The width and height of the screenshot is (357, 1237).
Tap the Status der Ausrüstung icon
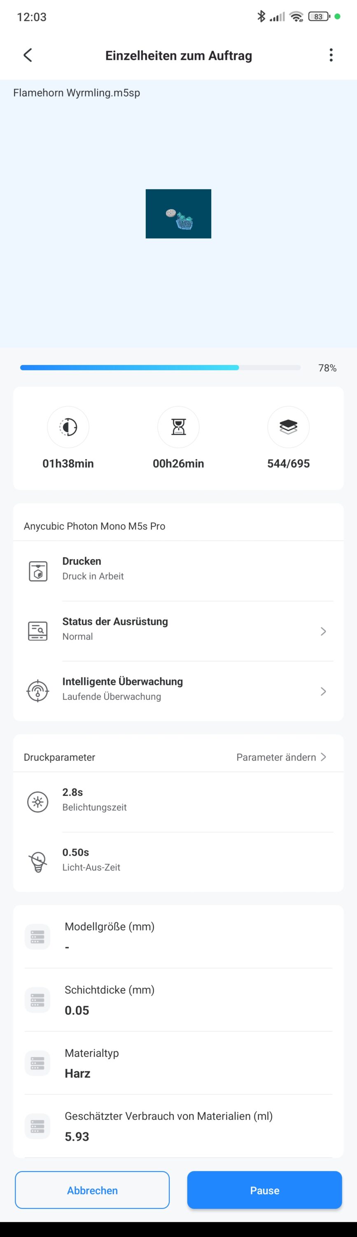point(38,631)
